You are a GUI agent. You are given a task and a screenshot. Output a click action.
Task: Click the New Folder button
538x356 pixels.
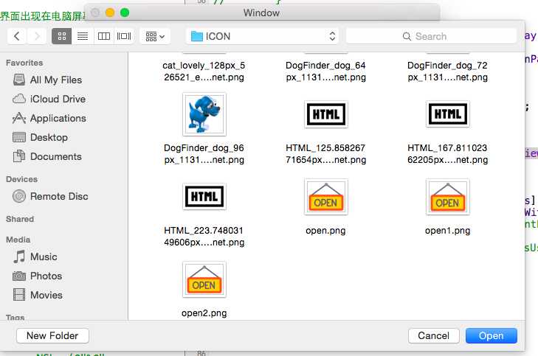point(52,336)
